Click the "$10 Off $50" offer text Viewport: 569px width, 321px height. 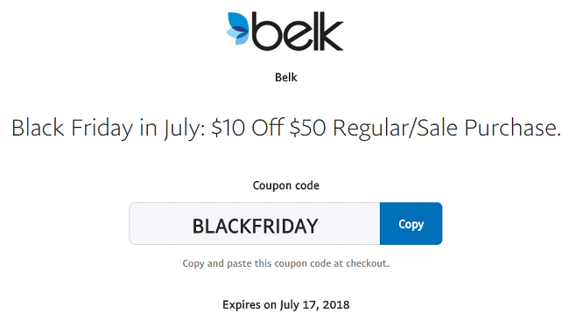point(268,128)
